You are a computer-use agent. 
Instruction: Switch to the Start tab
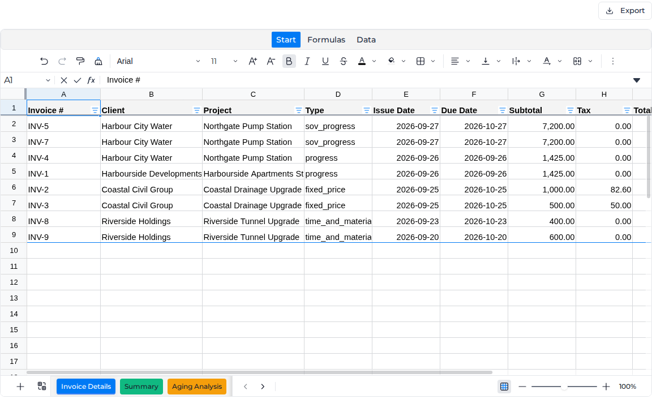[286, 40]
